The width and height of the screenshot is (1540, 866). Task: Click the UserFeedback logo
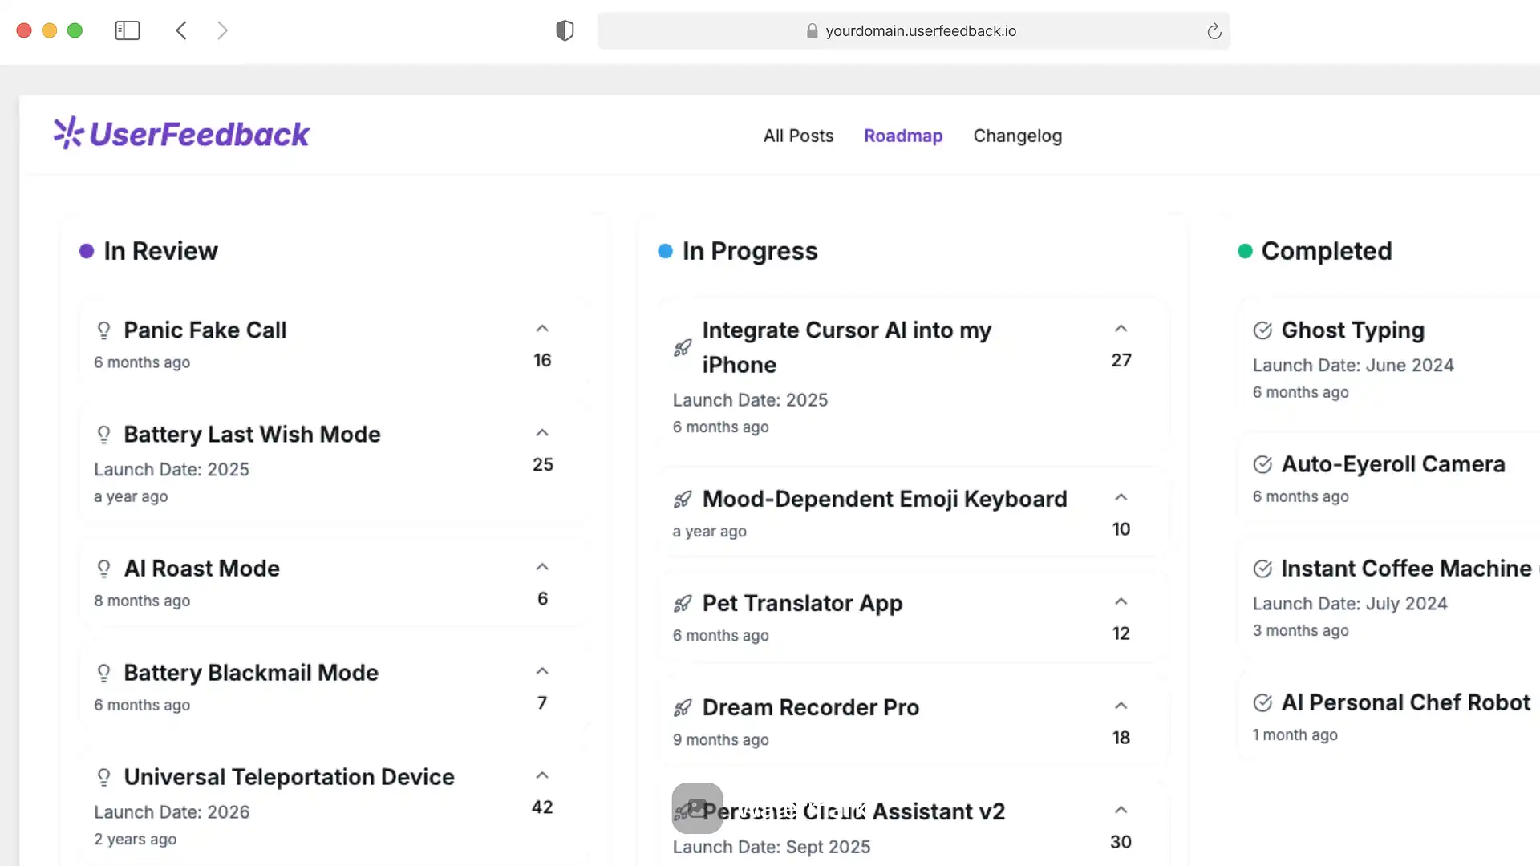(x=181, y=134)
